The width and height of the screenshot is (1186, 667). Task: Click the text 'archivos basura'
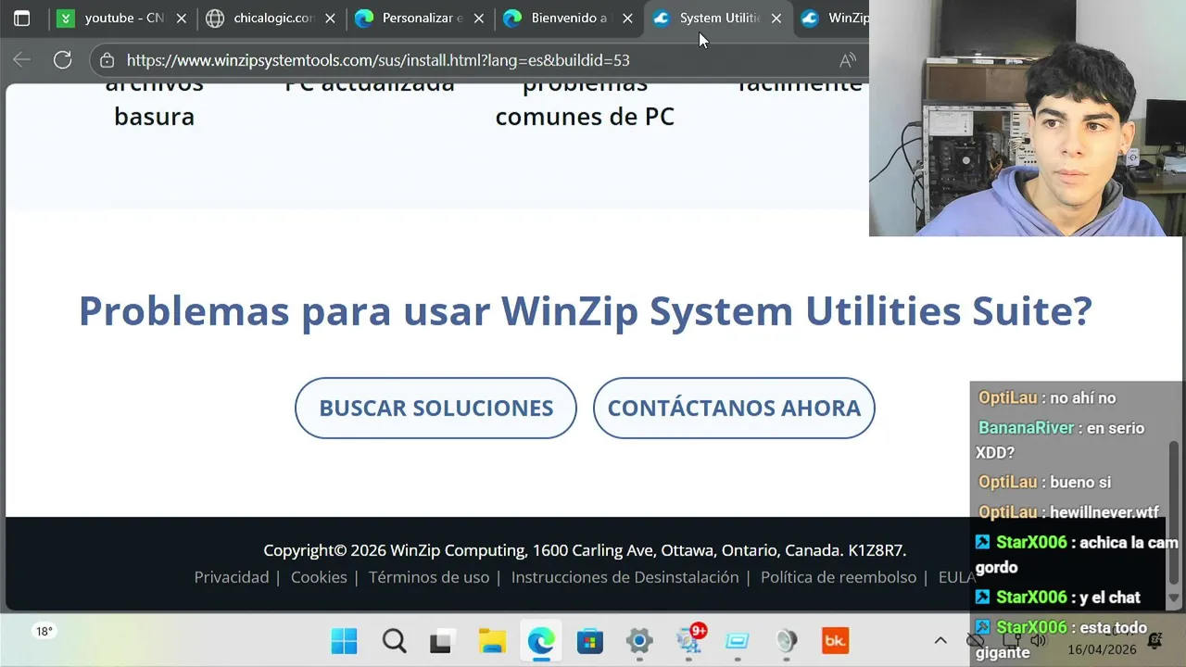[154, 100]
